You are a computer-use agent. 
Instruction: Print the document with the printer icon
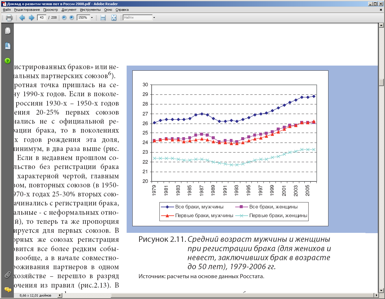click(x=9, y=18)
